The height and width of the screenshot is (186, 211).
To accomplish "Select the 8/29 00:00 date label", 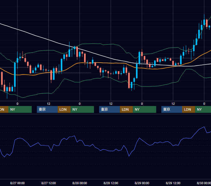I will point(142,183).
